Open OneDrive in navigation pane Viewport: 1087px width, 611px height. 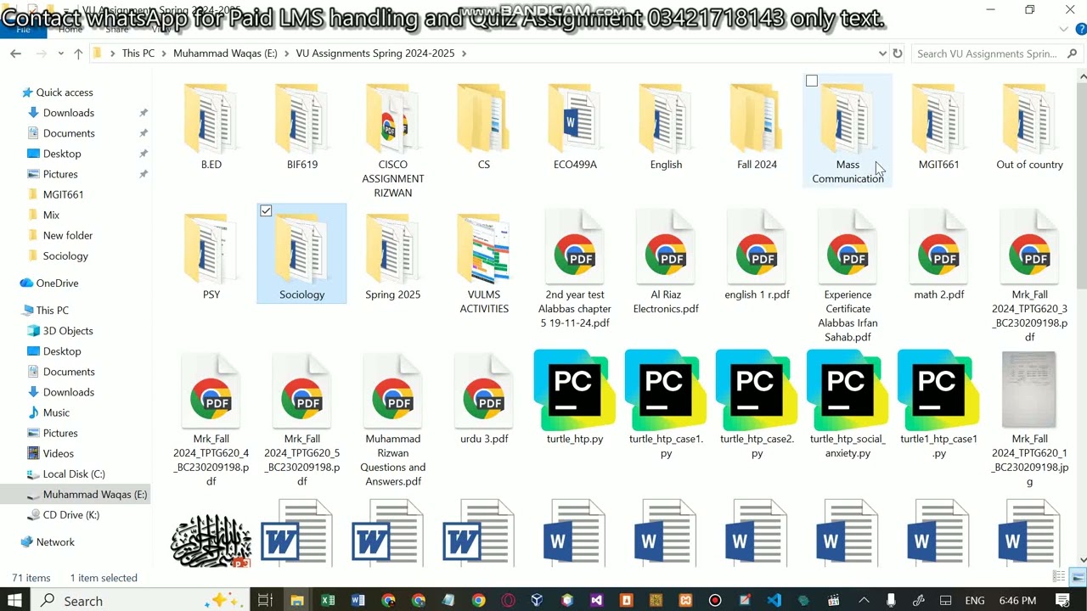click(x=57, y=283)
